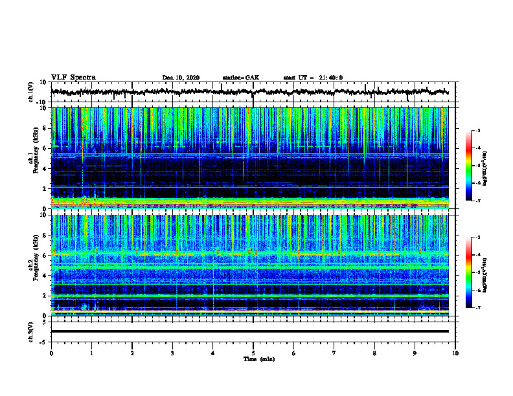
Task: Click time axis tick label '8'
Action: point(374,353)
